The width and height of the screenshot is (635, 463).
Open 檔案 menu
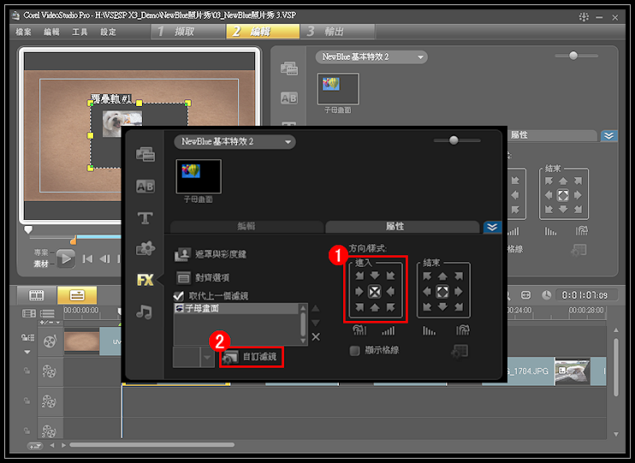point(23,32)
